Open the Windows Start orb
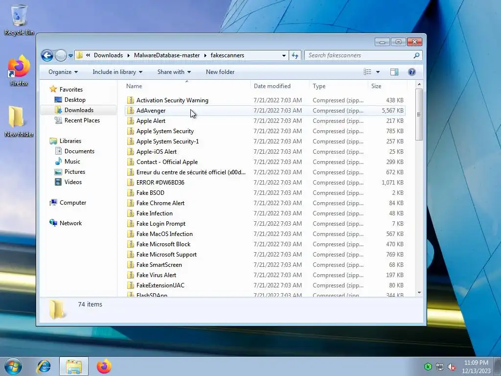The width and height of the screenshot is (501, 376). (13, 366)
